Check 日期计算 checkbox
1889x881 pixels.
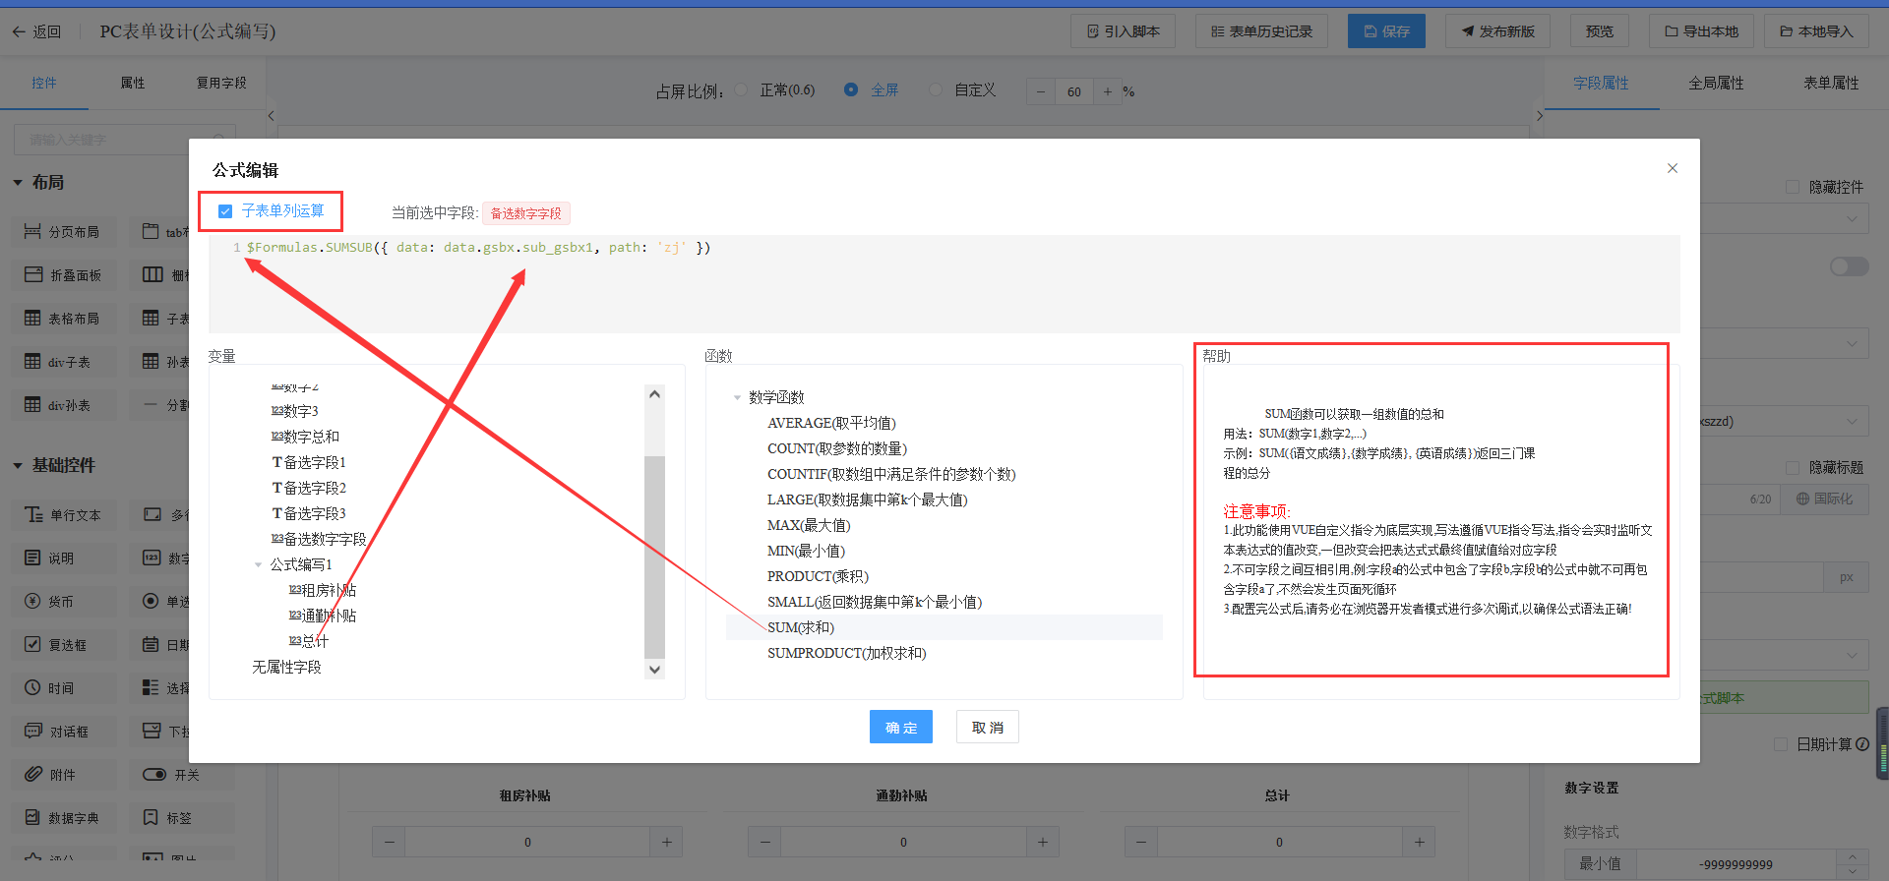pos(1781,744)
